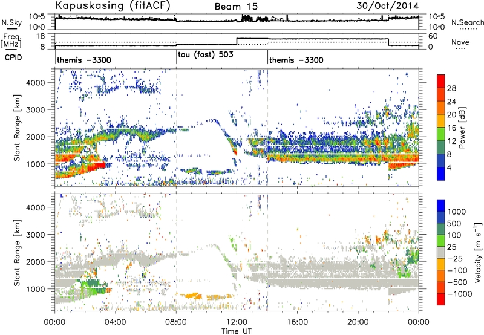Select the '-100' tick on the Velocity colorbar

(457, 270)
